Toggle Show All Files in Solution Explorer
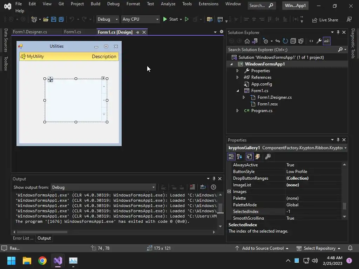Image resolution: width=359 pixels, height=269 pixels. pos(301,41)
